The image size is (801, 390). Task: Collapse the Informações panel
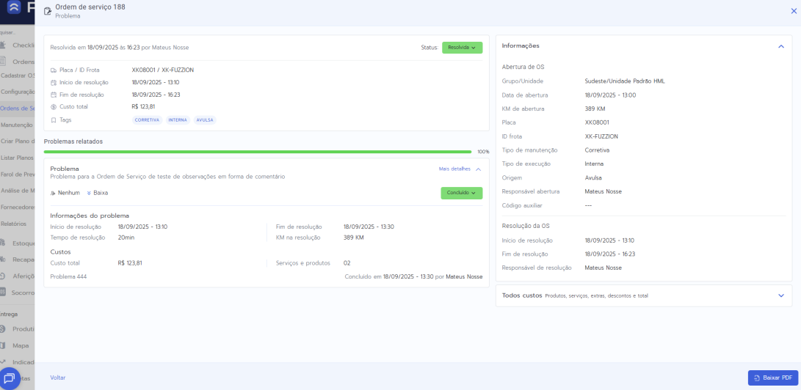pos(780,46)
